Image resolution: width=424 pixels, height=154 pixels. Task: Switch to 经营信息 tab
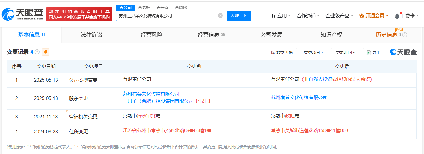coord(211,35)
